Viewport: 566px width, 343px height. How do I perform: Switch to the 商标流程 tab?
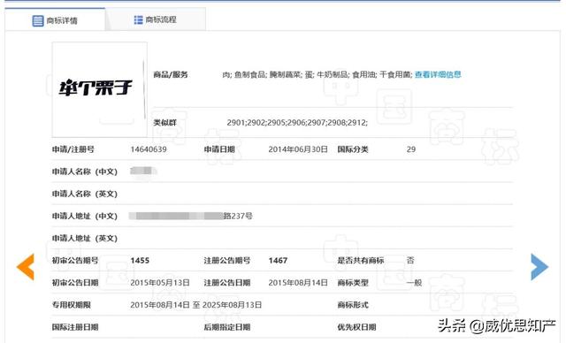pyautogui.click(x=156, y=19)
